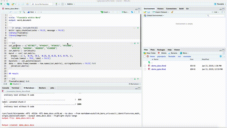The height and width of the screenshot is (128, 227).
Task: Open the workspace panes layout dropdown
Action: tap(63, 4)
